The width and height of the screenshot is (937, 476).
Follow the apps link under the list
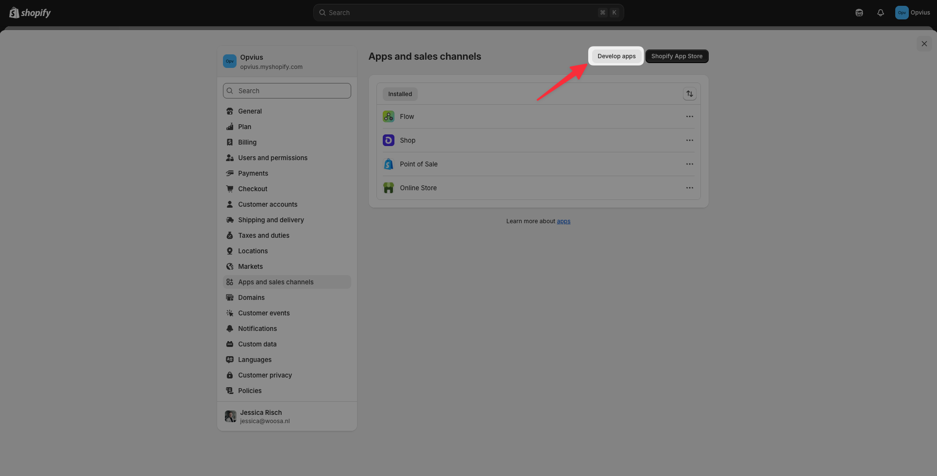(x=563, y=221)
